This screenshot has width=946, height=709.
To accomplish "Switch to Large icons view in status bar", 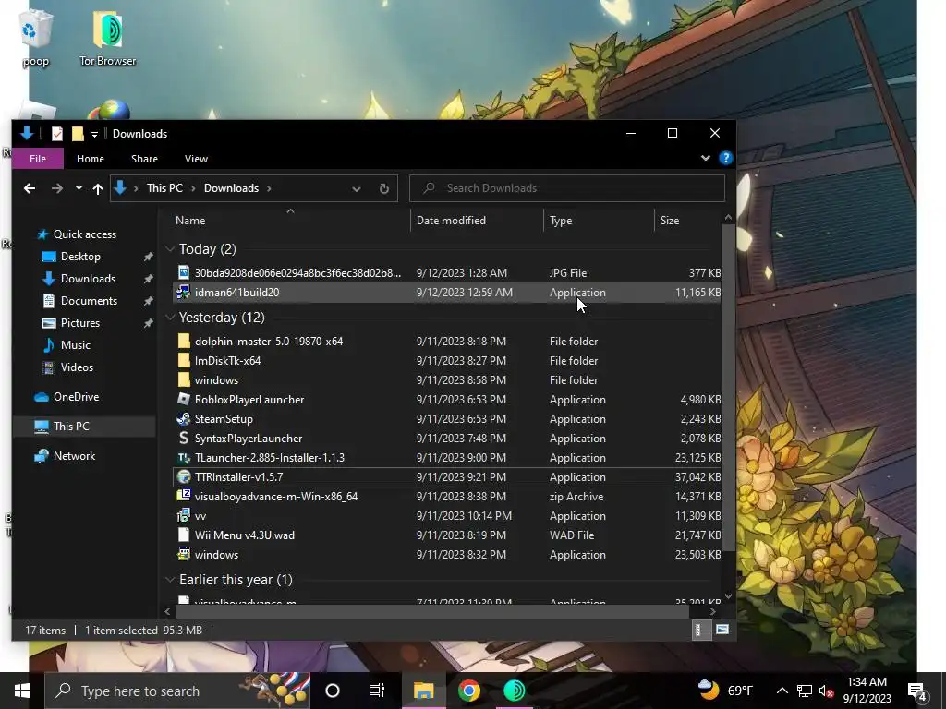I will 722,630.
